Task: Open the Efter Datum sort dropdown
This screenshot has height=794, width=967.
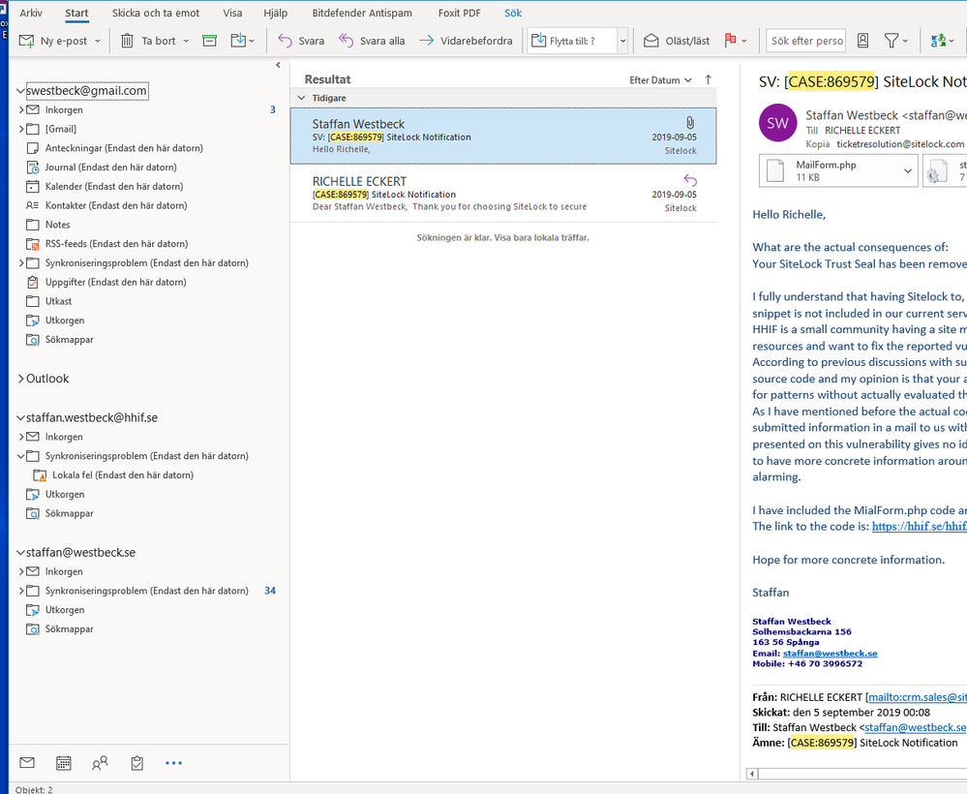Action: (x=660, y=80)
